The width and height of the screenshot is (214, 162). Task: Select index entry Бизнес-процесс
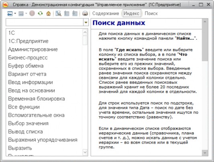(28, 57)
